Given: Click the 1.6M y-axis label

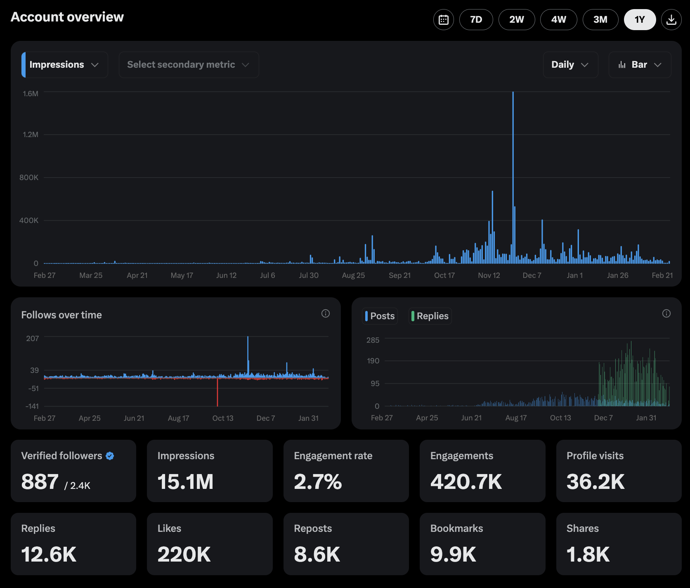Looking at the screenshot, I should (31, 94).
